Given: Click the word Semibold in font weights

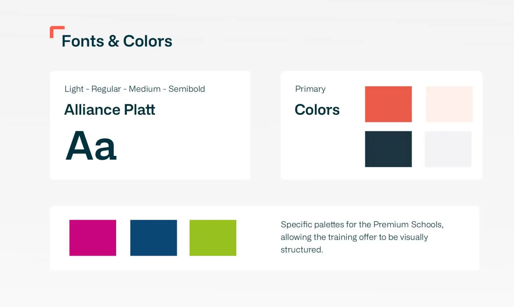Looking at the screenshot, I should (x=186, y=89).
